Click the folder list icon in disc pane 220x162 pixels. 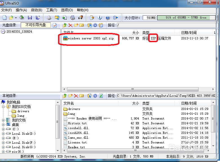point(101,25)
